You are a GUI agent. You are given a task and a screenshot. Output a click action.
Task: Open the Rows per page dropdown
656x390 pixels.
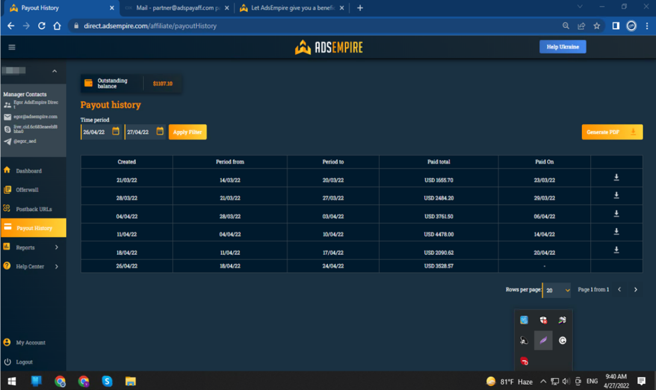(557, 290)
